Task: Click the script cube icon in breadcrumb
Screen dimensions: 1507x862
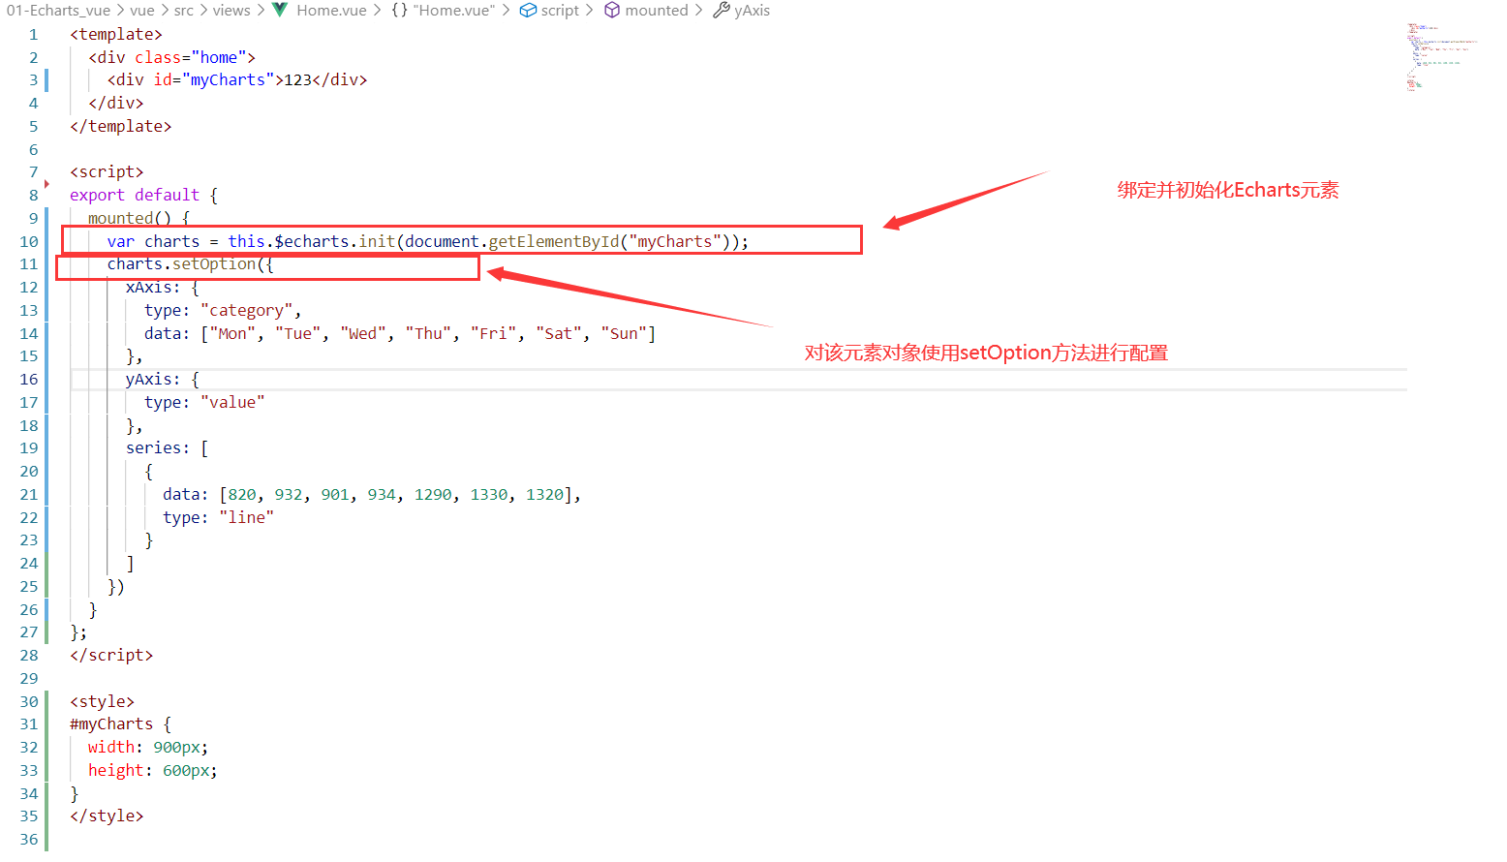Action: (x=528, y=10)
